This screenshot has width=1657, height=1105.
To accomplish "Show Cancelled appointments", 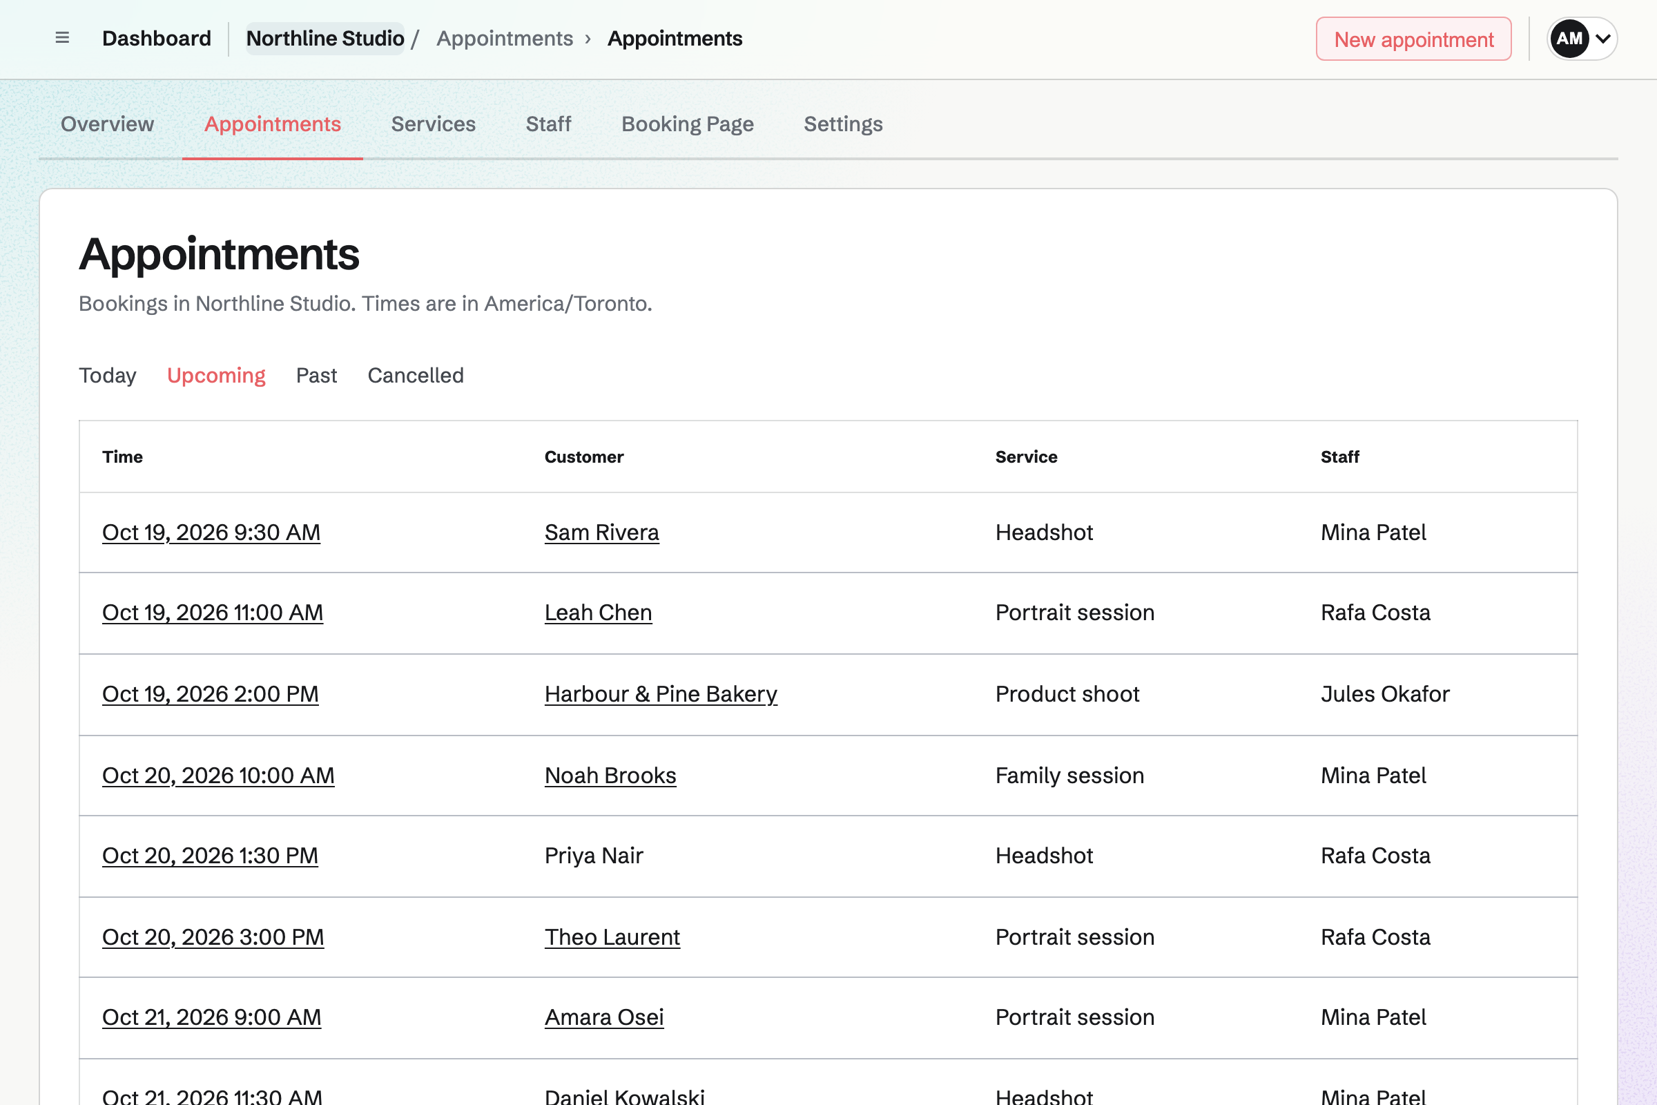I will pyautogui.click(x=416, y=376).
